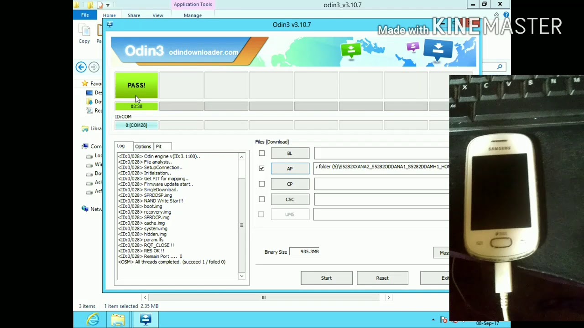Uncheck the AP file checkbox
Image resolution: width=584 pixels, height=328 pixels.
click(262, 169)
